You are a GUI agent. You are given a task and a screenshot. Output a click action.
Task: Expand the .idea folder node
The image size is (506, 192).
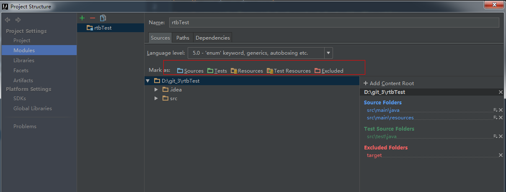click(x=156, y=90)
